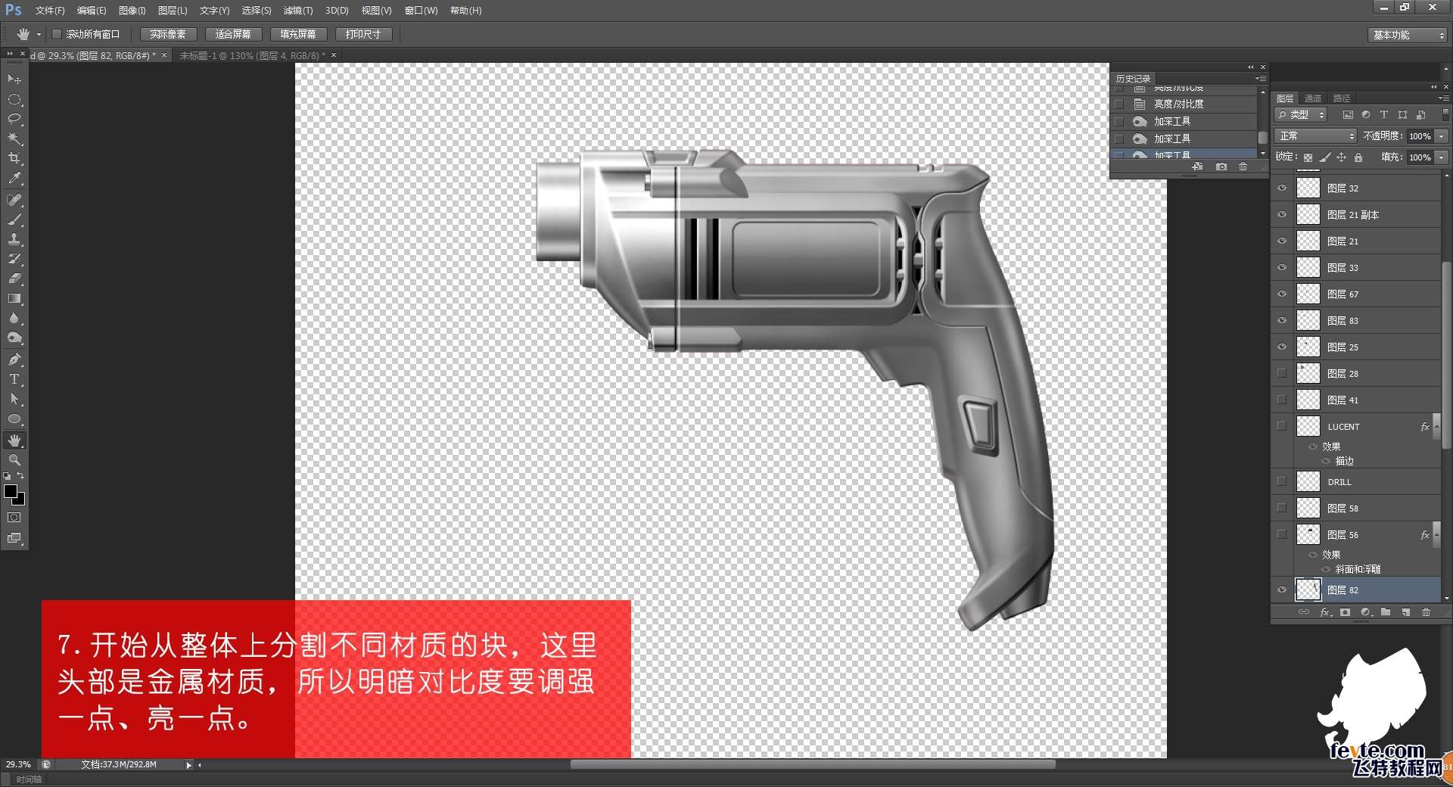This screenshot has height=787, width=1453.
Task: Click the delete layer trash icon
Action: pyautogui.click(x=1426, y=612)
